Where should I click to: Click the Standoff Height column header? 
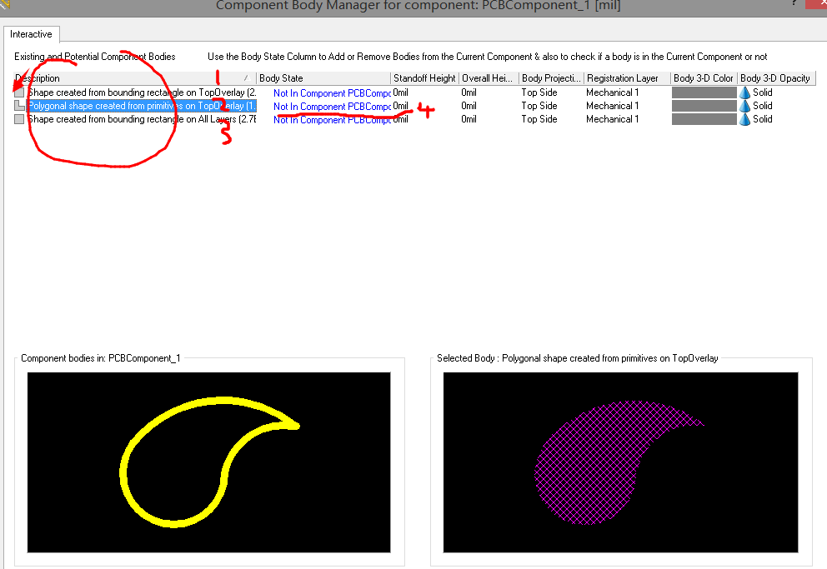click(424, 78)
